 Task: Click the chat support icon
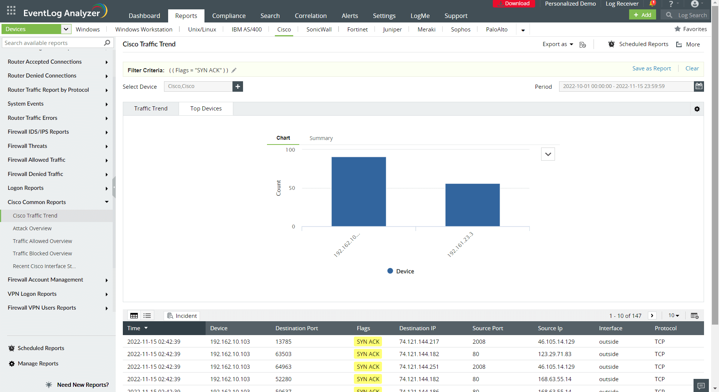point(701,385)
